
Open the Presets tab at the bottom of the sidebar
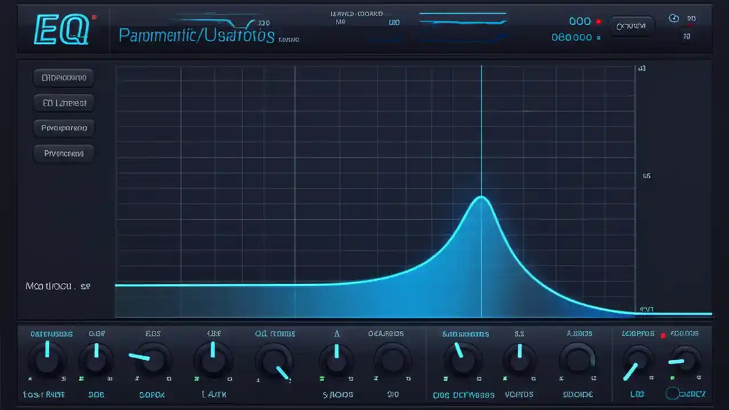pos(64,153)
